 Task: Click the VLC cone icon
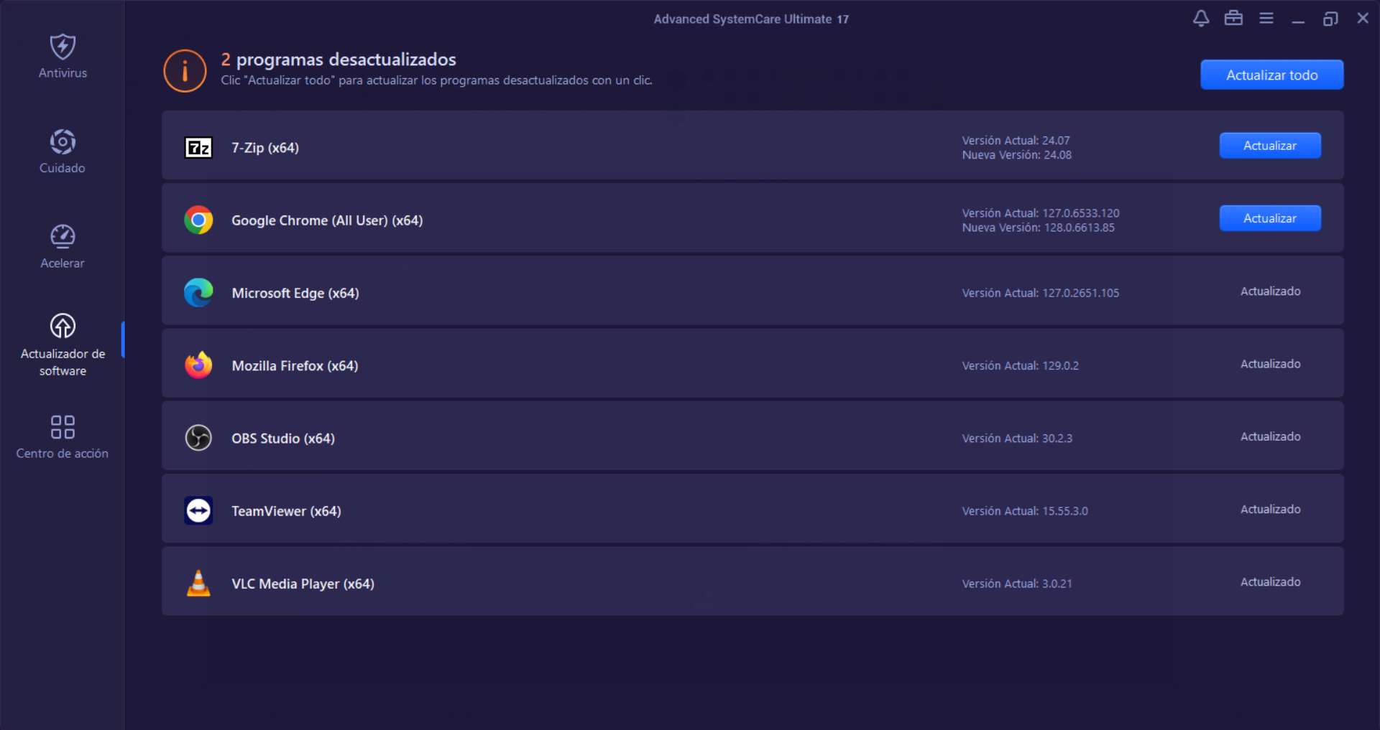[198, 583]
